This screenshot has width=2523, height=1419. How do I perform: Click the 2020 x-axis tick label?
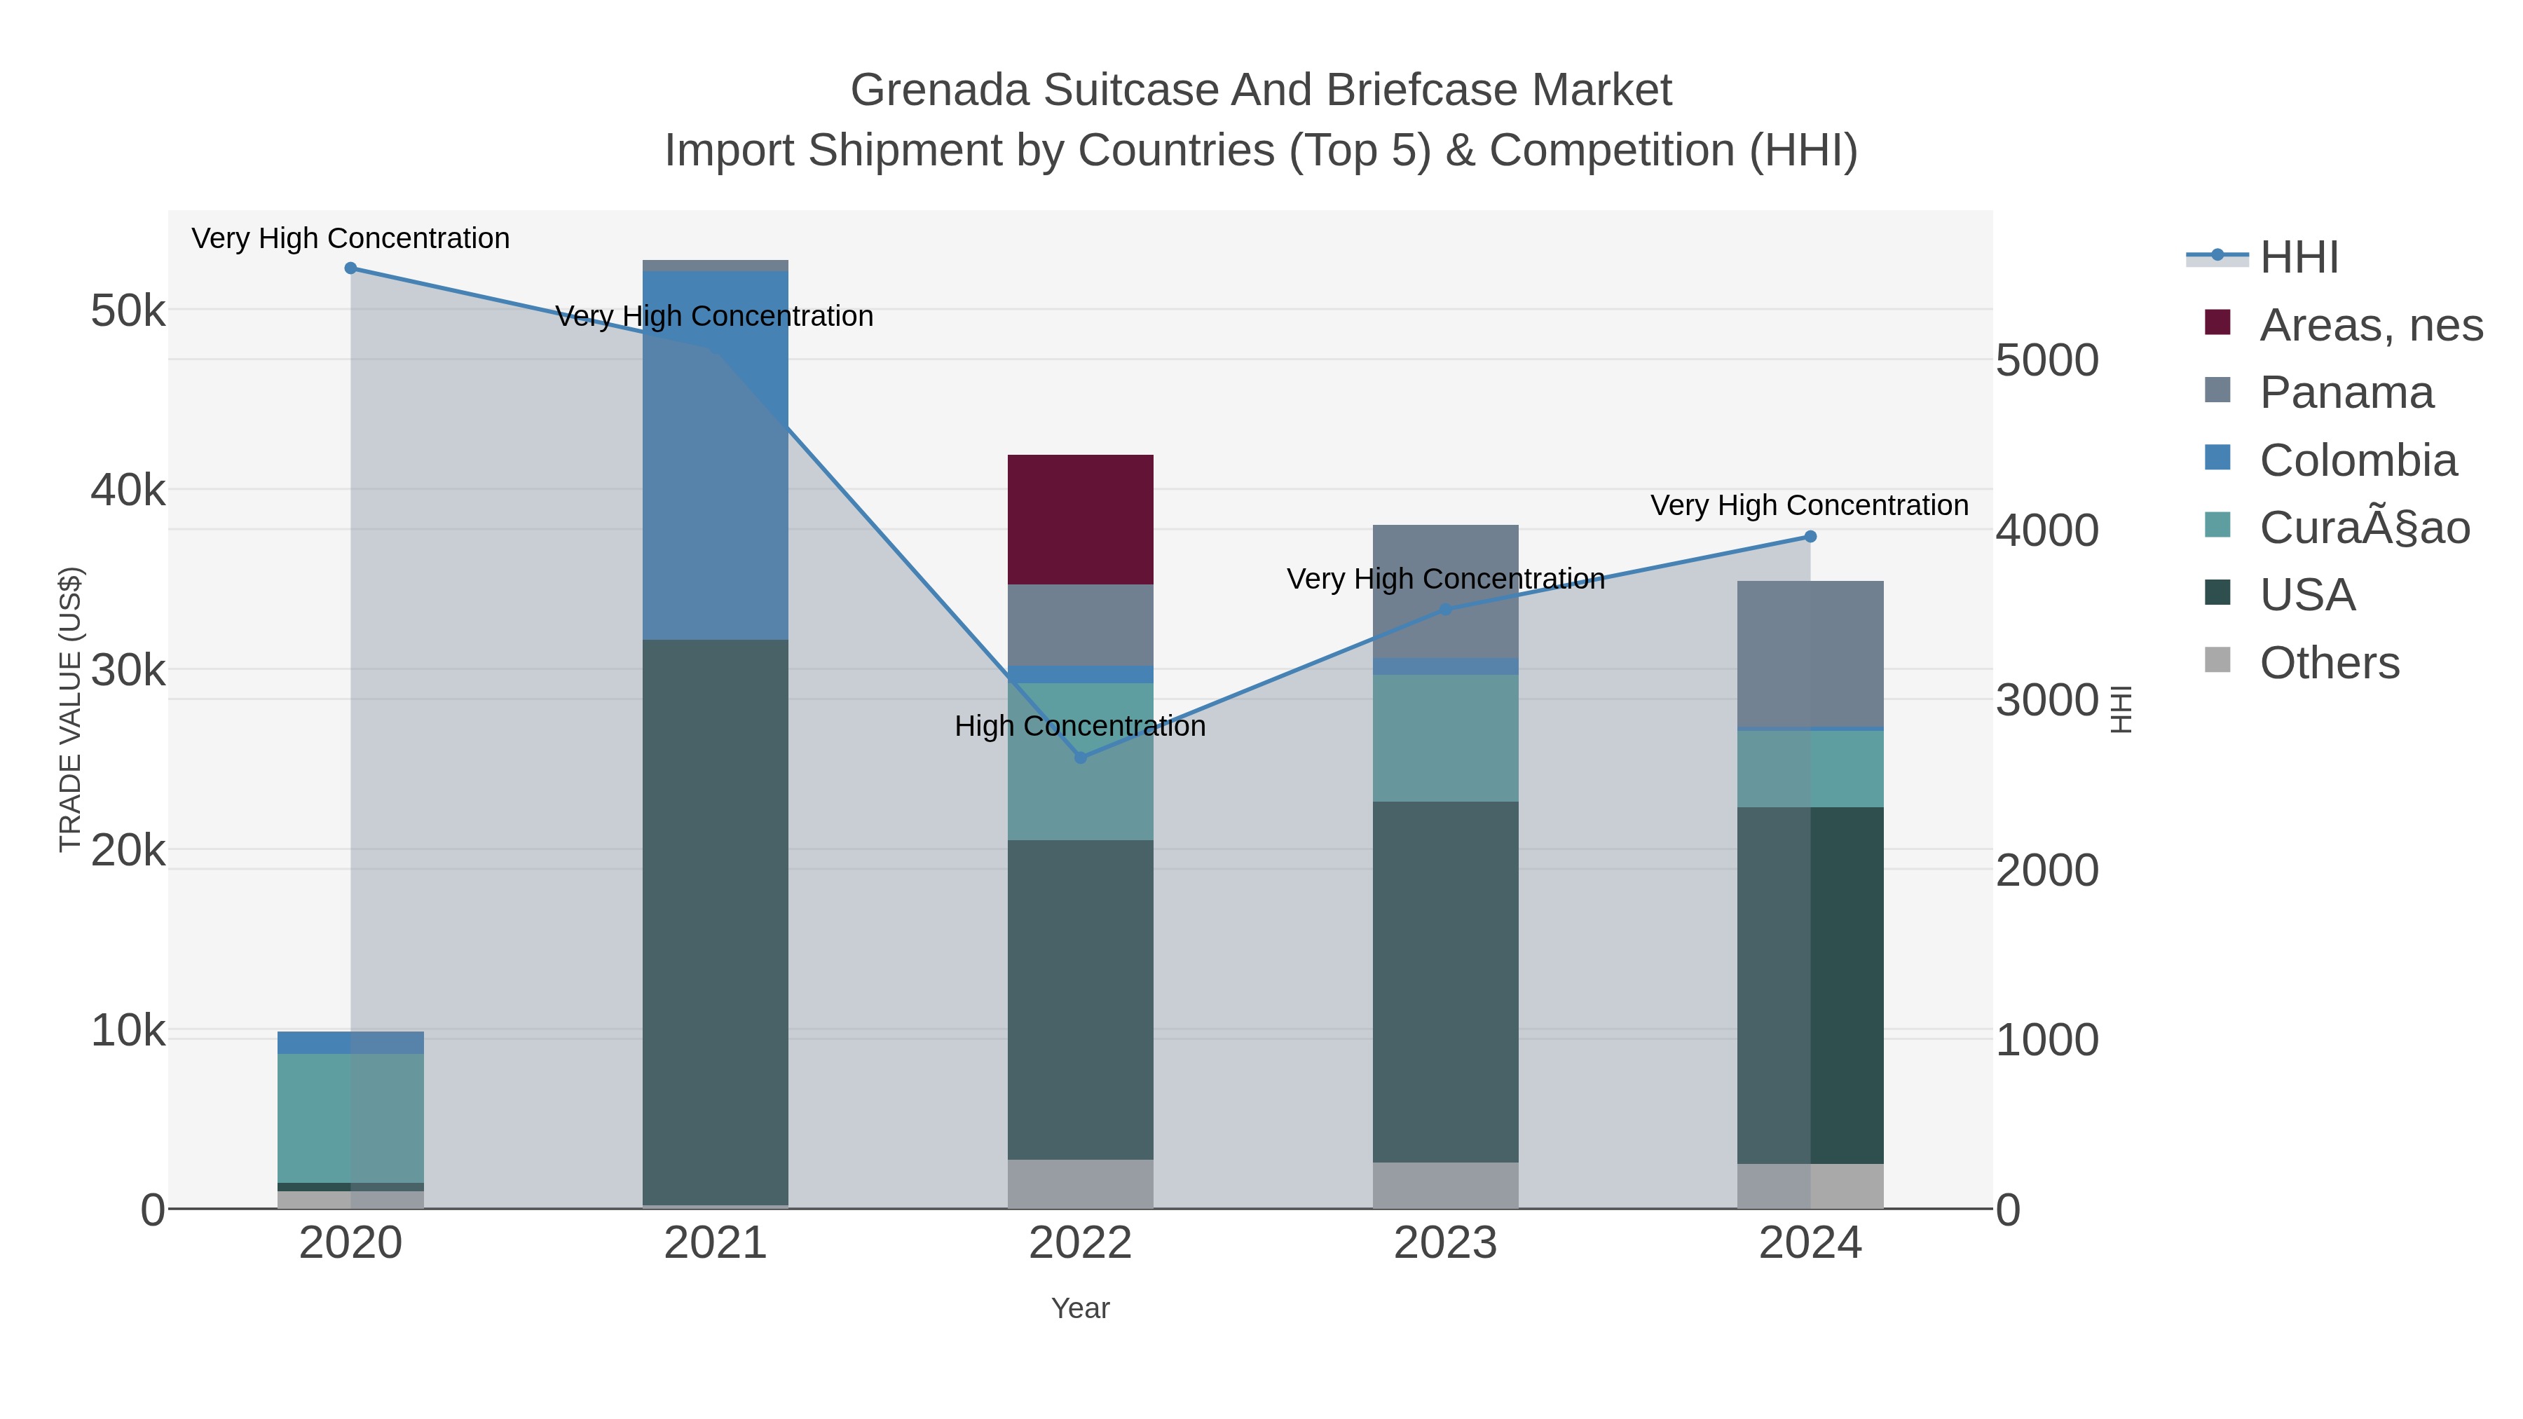(x=350, y=1244)
